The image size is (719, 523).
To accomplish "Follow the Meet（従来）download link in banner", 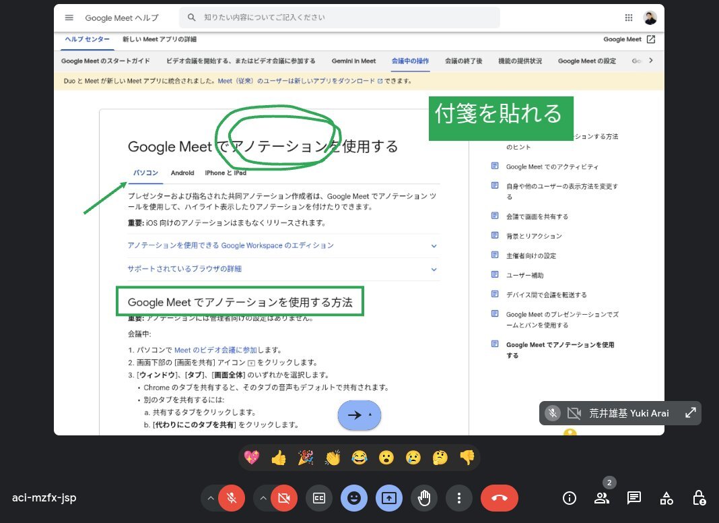I will (x=300, y=81).
